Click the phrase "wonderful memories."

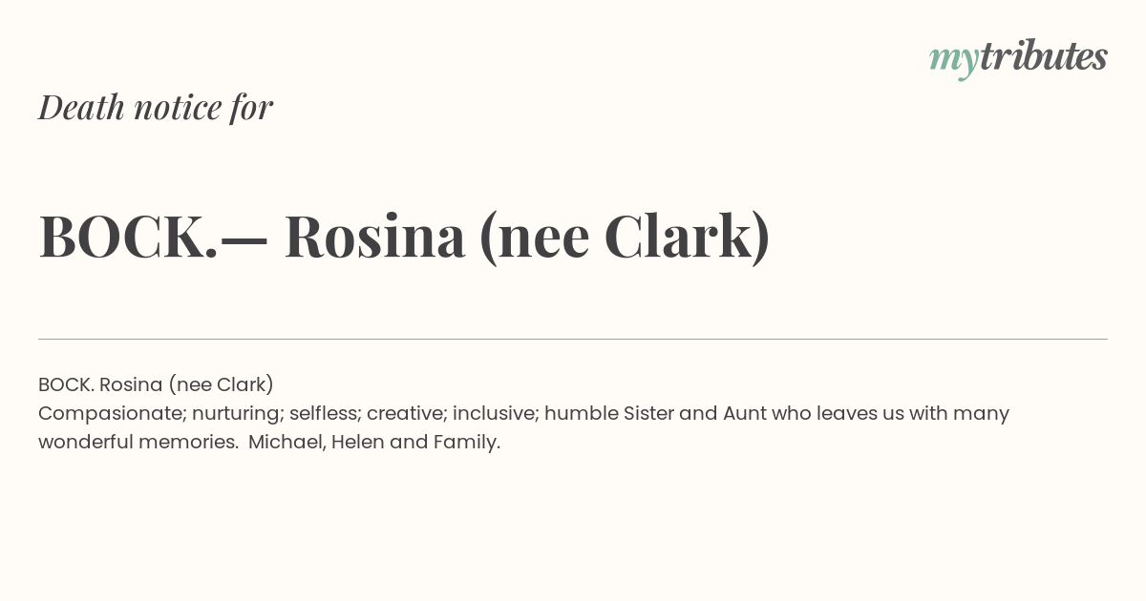tap(138, 443)
